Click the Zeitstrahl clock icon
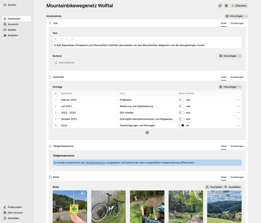 coord(50,77)
